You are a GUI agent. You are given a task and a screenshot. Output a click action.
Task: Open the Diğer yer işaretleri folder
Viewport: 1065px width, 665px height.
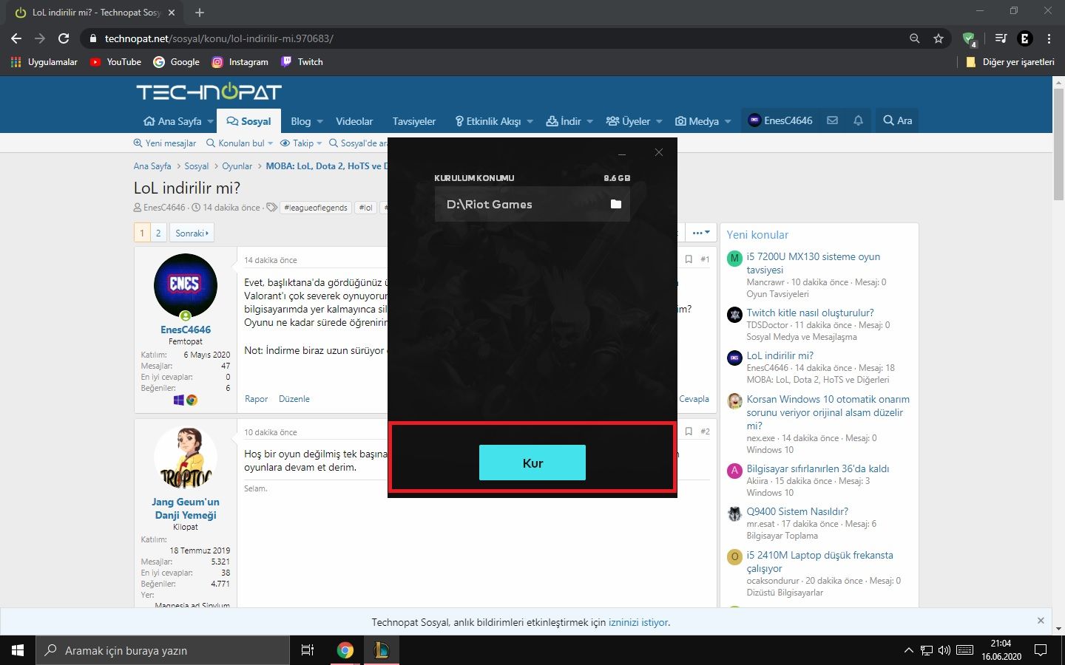coord(1010,62)
